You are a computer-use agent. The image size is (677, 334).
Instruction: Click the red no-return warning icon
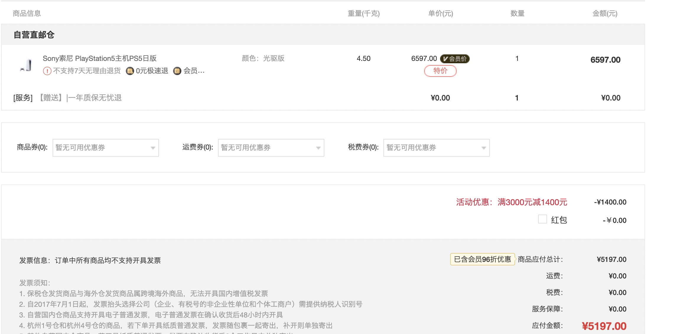tap(47, 71)
